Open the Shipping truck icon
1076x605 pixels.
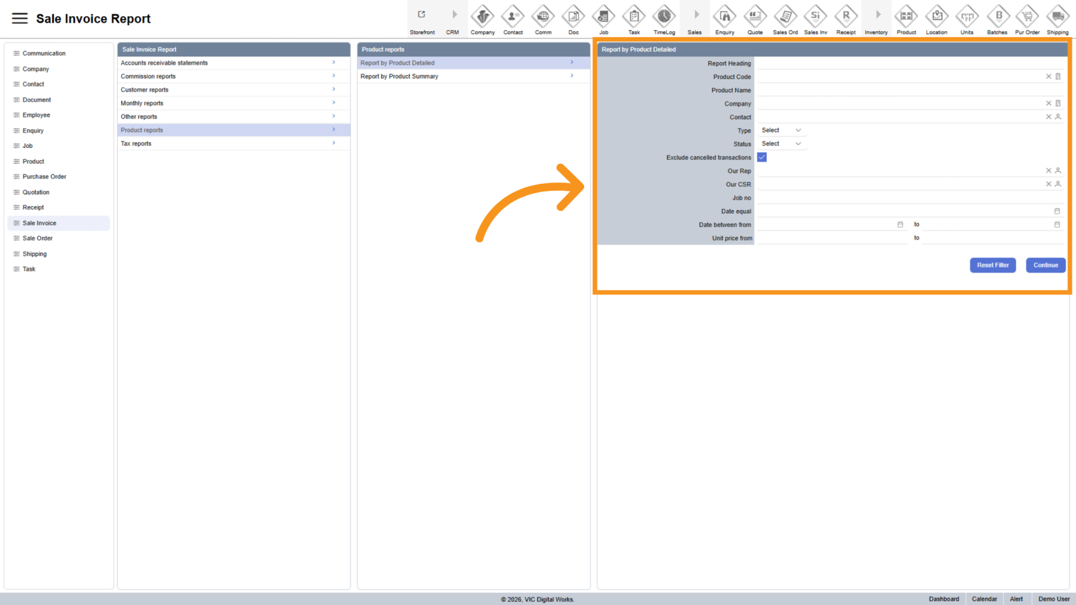(1057, 17)
